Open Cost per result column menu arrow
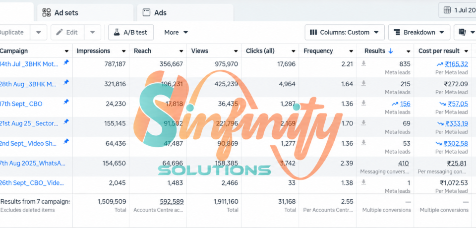 [x=466, y=51]
